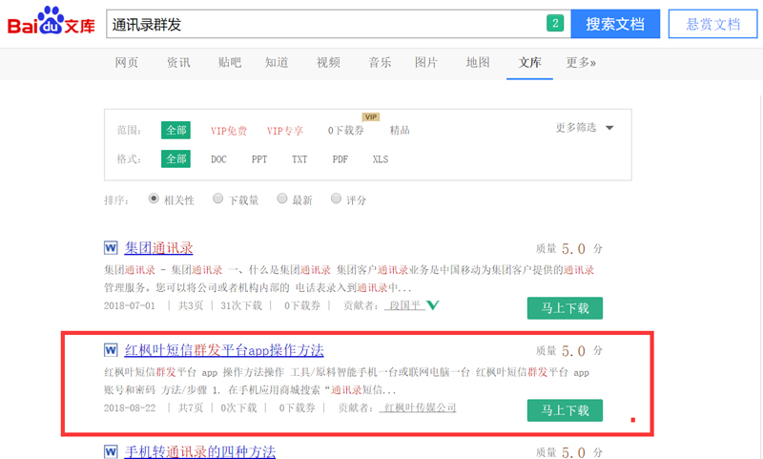Viewport: 763px width, 459px height.
Task: Click the Word icon beside 红枫叶短信群发平台
Action: click(x=111, y=350)
